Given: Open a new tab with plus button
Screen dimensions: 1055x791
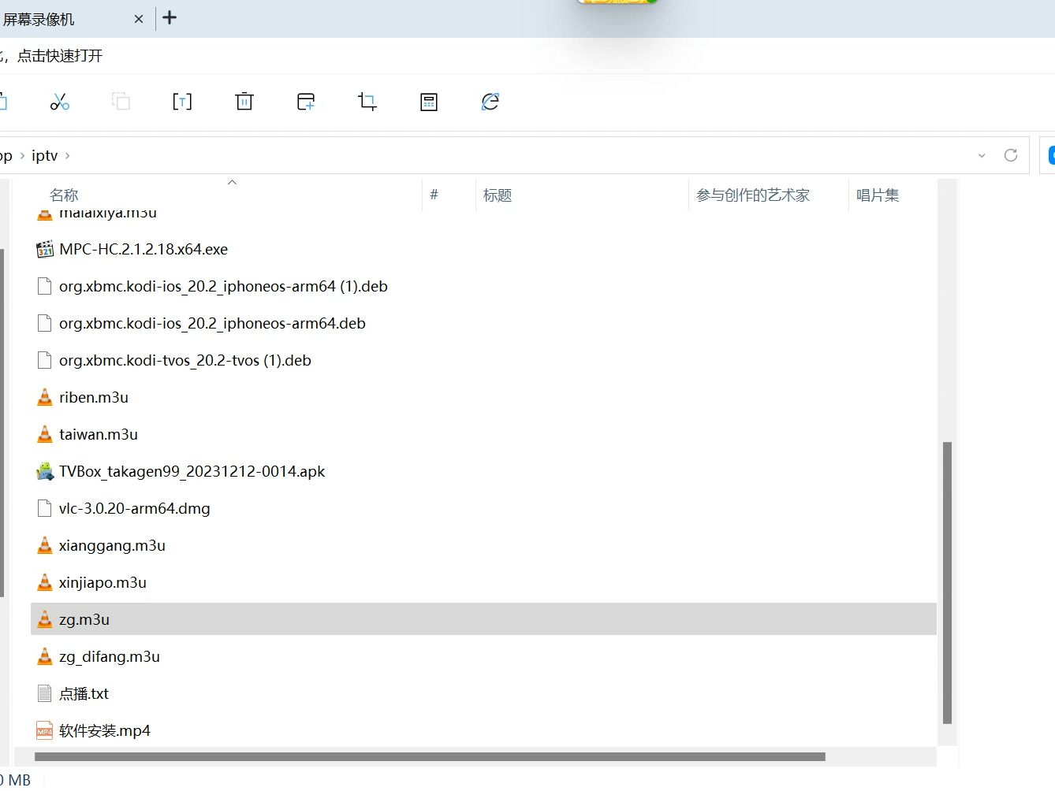Looking at the screenshot, I should coord(170,18).
